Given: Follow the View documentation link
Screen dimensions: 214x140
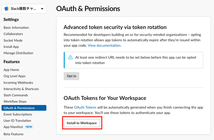Looking at the screenshot, I should 104,45.
